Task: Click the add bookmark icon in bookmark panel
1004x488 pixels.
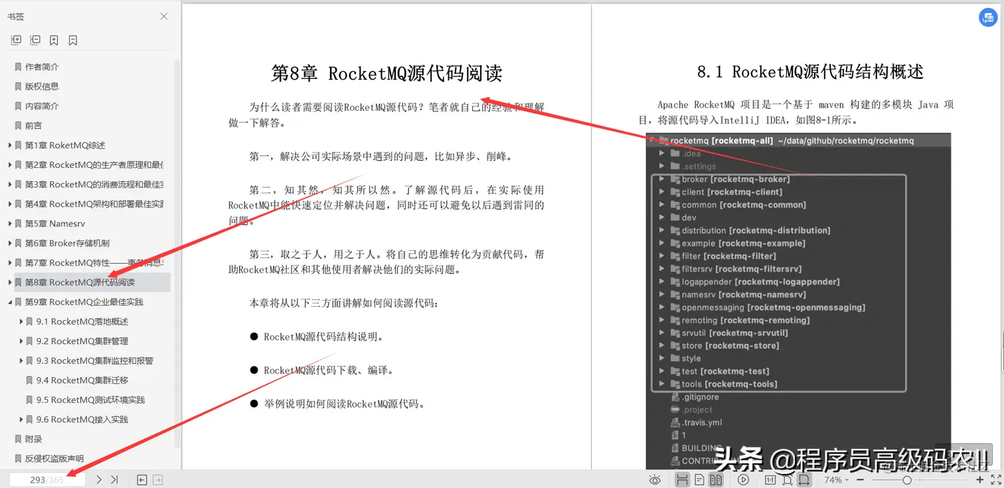Action: pyautogui.click(x=54, y=40)
